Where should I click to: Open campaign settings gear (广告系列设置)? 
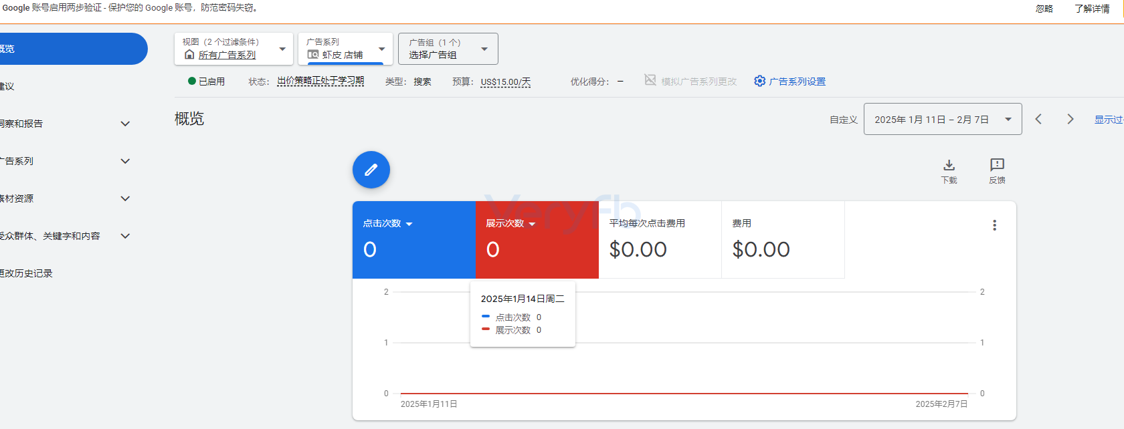pyautogui.click(x=789, y=82)
